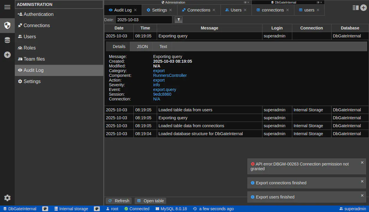Viewport: 369px width, 212px height.
Task: Dismiss the API error notification
Action: [362, 163]
